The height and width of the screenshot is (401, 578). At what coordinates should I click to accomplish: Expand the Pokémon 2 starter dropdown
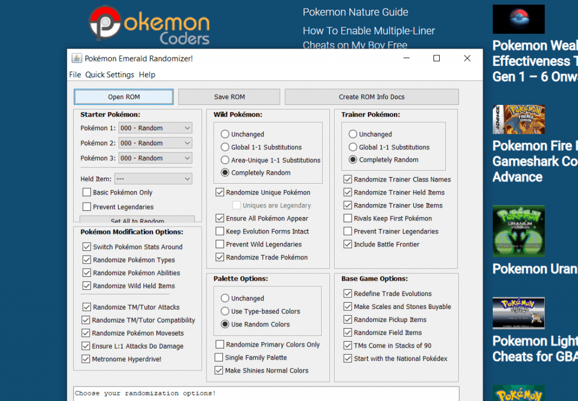[155, 143]
